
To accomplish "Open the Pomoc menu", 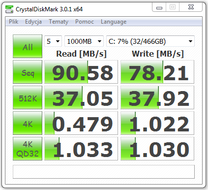I will [x=85, y=22].
